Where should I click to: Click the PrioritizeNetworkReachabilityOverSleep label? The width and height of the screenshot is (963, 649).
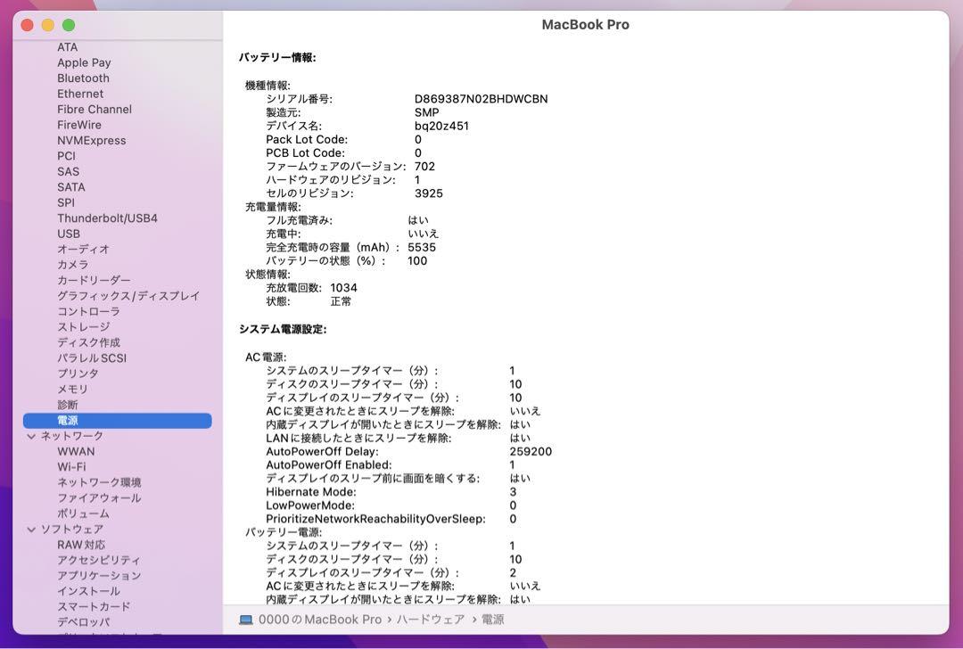376,519
